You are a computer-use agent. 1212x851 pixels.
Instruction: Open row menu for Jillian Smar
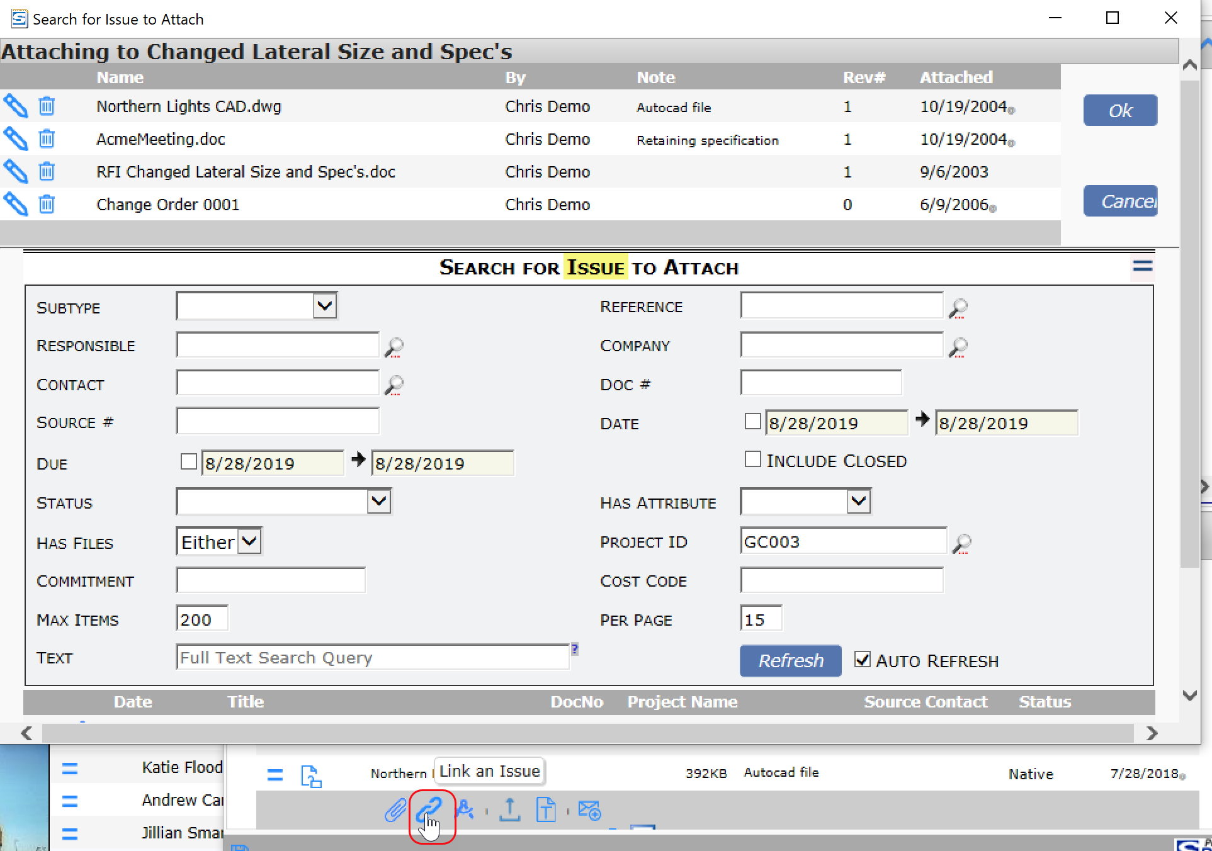pyautogui.click(x=70, y=834)
